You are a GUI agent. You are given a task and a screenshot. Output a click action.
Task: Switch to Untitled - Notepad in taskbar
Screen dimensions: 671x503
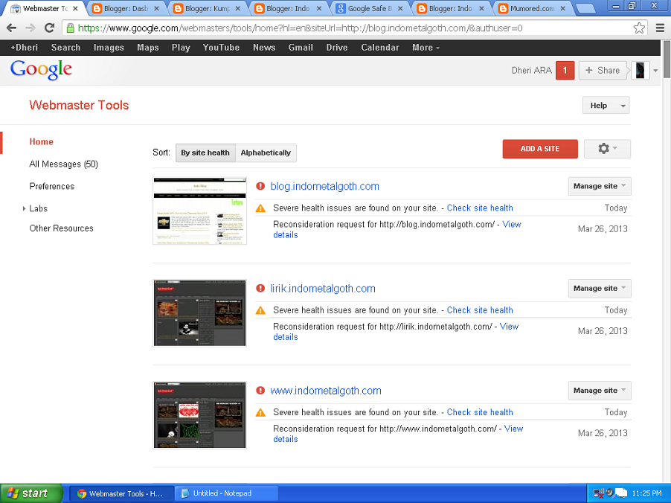226,493
